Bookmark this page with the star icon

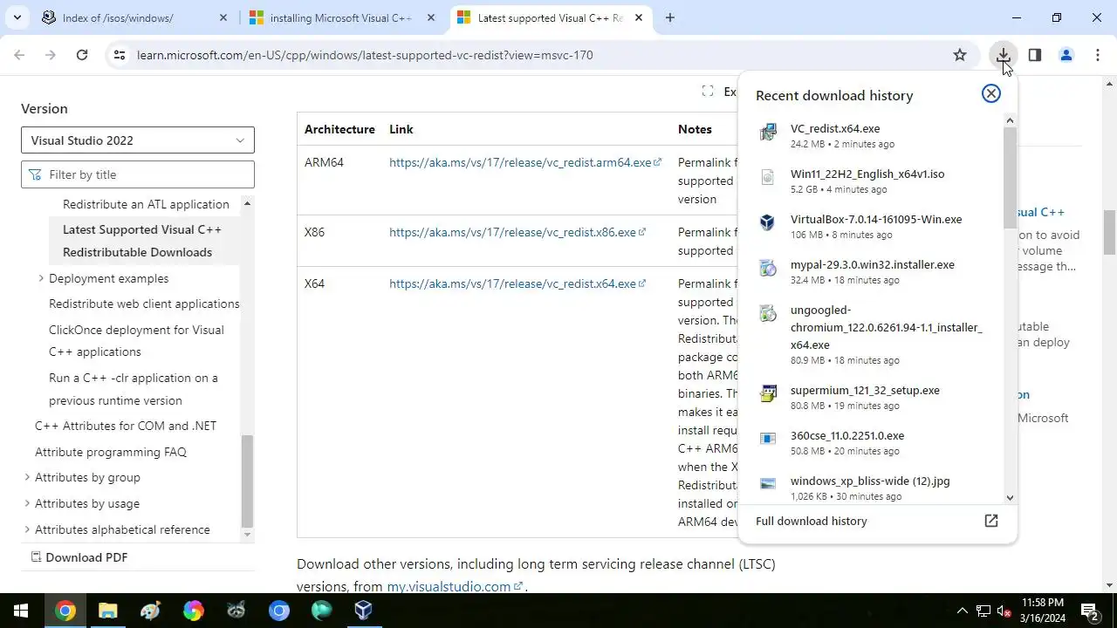(960, 55)
